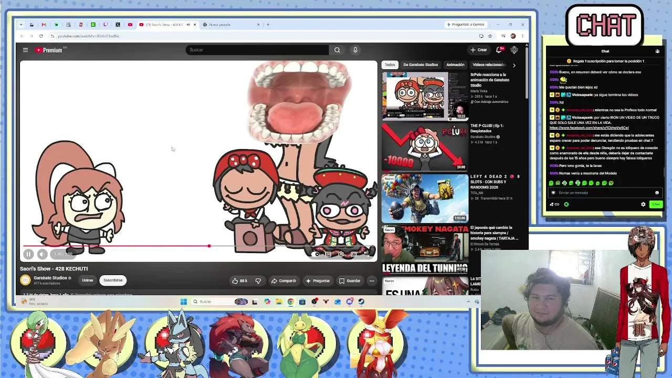This screenshot has width=672, height=378.
Task: Open chat settings gear
Action: click(643, 204)
